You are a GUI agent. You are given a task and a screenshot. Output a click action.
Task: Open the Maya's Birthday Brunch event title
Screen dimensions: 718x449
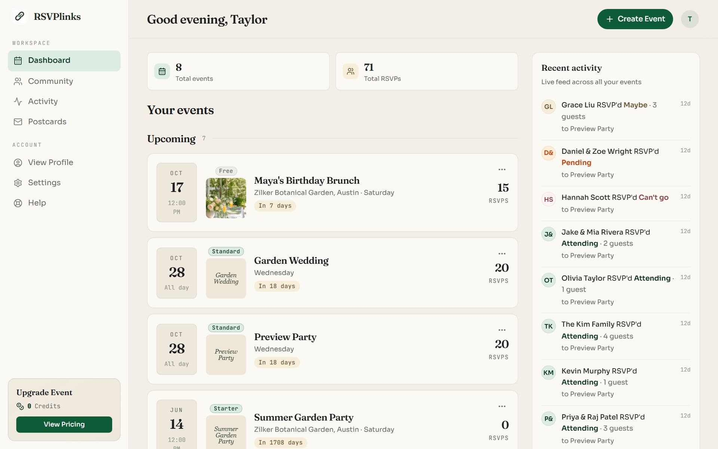[x=307, y=180]
